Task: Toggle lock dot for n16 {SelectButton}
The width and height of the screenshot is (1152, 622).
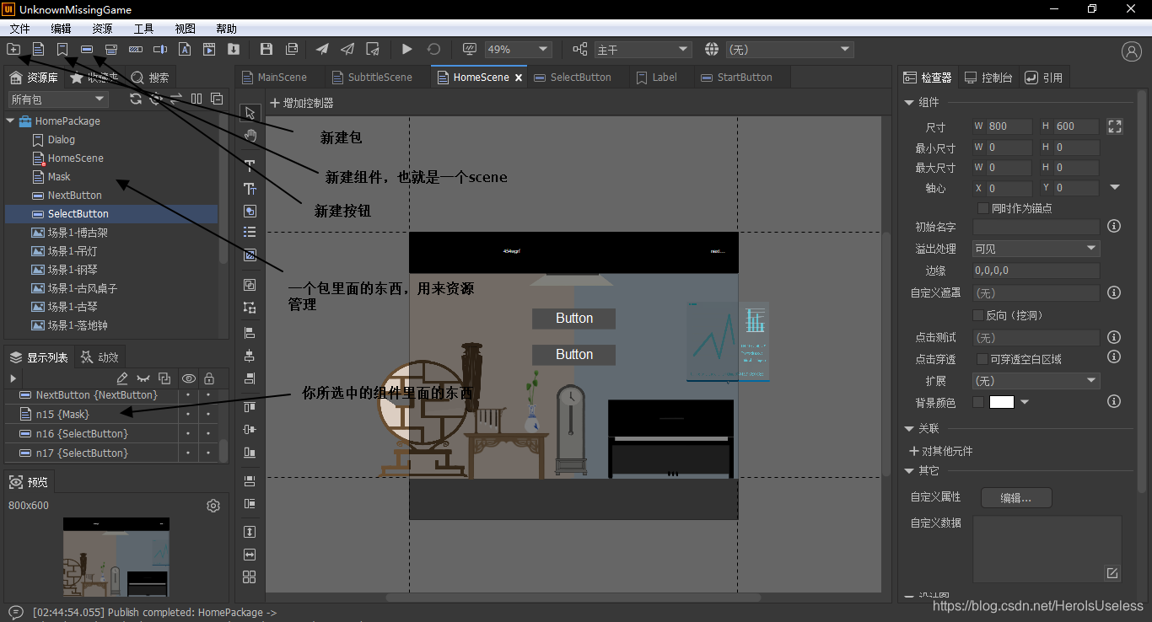Action: [208, 434]
